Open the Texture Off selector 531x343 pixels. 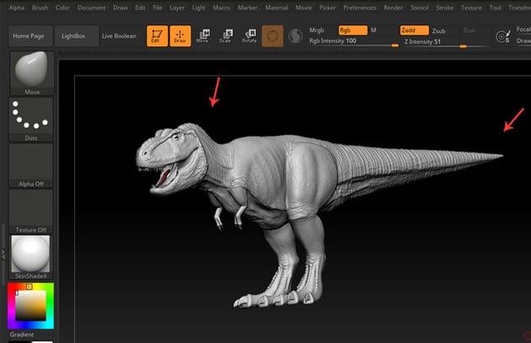pos(31,212)
